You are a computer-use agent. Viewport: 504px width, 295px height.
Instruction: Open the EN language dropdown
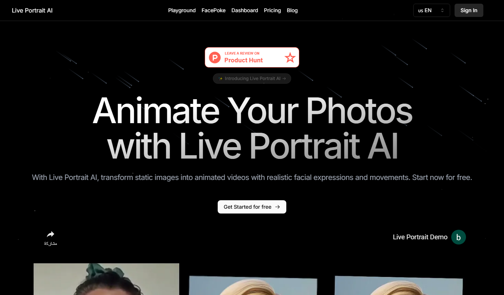click(431, 10)
